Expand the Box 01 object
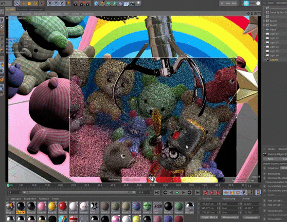 click(264, 21)
